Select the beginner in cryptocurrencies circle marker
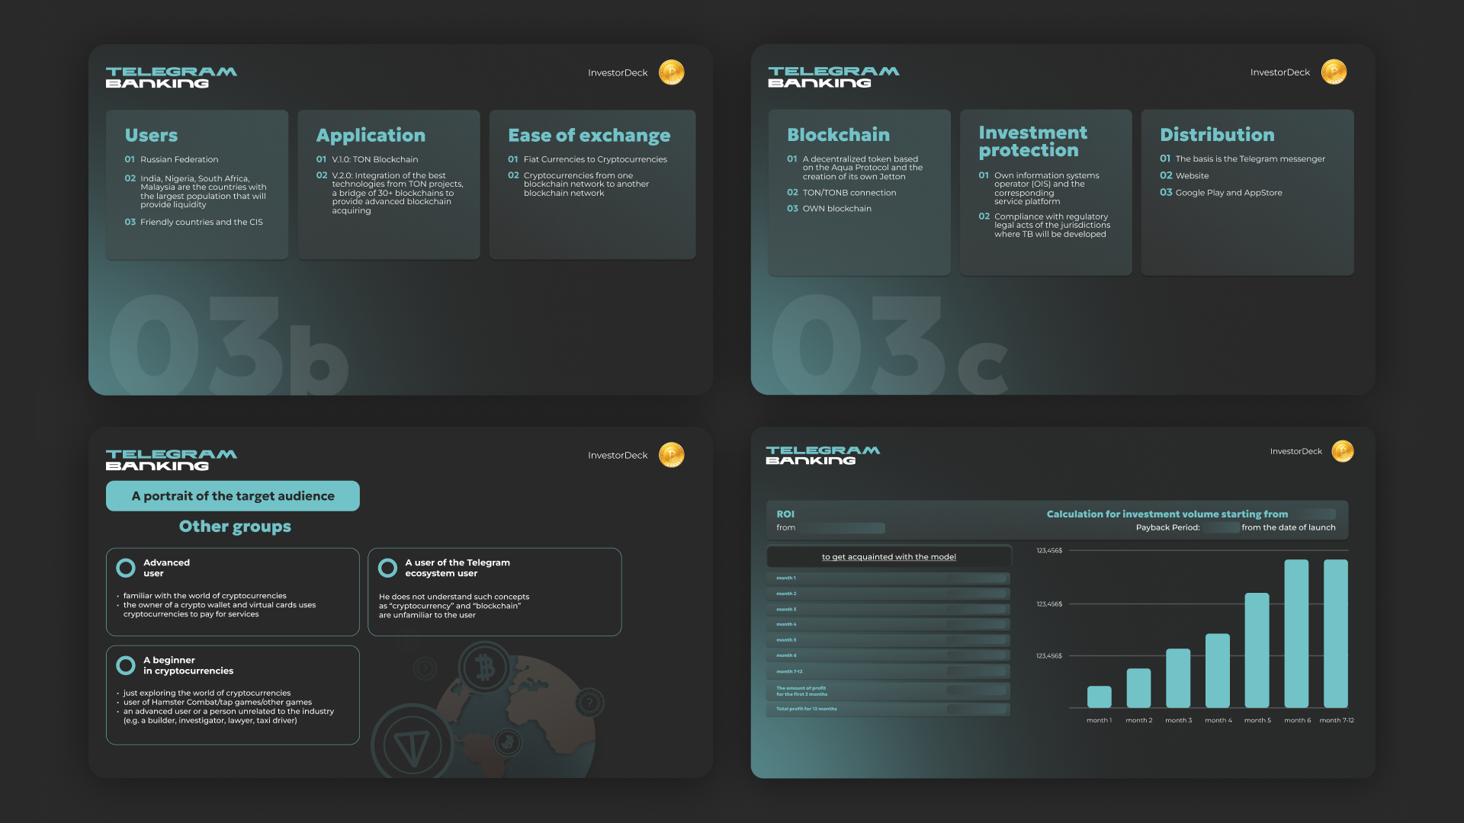 click(x=126, y=665)
